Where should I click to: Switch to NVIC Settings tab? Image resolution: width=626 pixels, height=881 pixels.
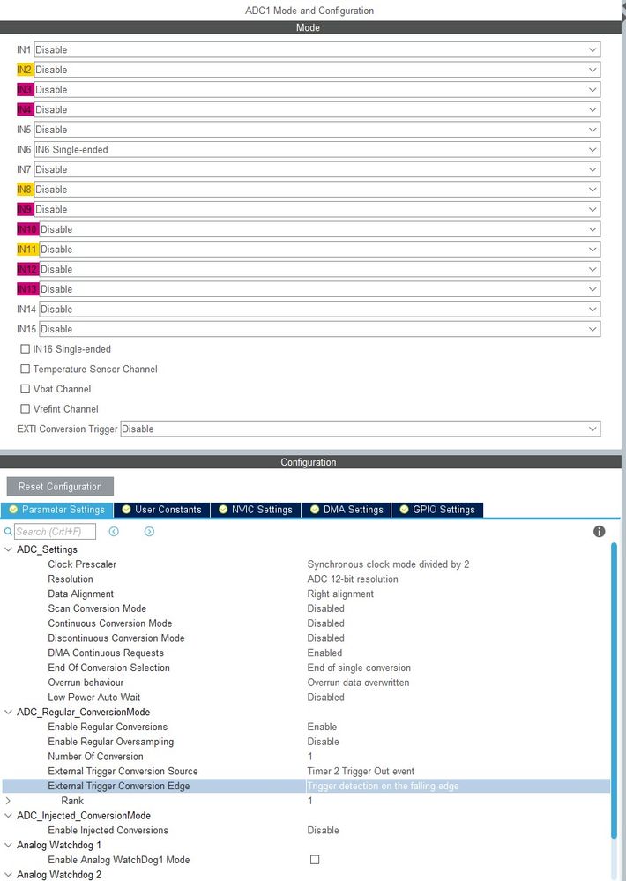pos(256,509)
